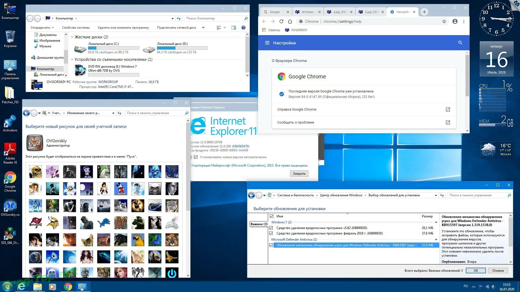Collapse Устройства со съемными носителями group
This screenshot has width=520, height=292.
click(72, 59)
